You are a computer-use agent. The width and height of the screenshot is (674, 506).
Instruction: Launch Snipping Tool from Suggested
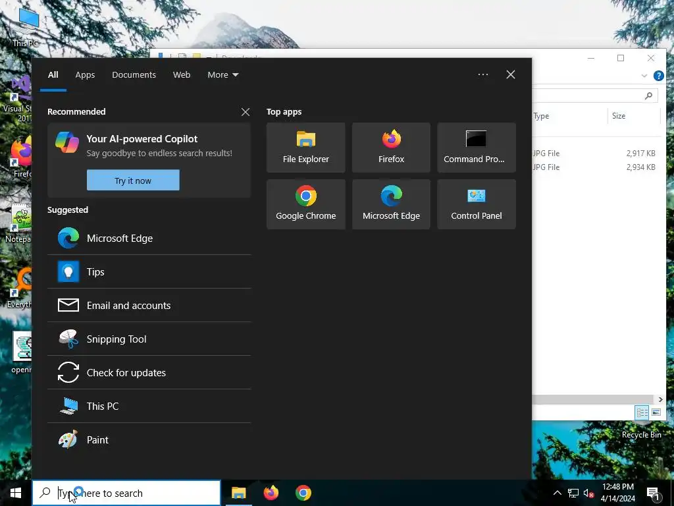(x=149, y=339)
